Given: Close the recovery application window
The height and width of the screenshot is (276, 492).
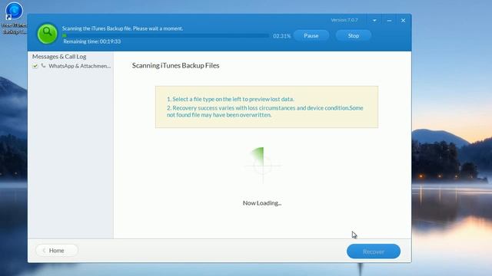Looking at the screenshot, I should coord(403,21).
